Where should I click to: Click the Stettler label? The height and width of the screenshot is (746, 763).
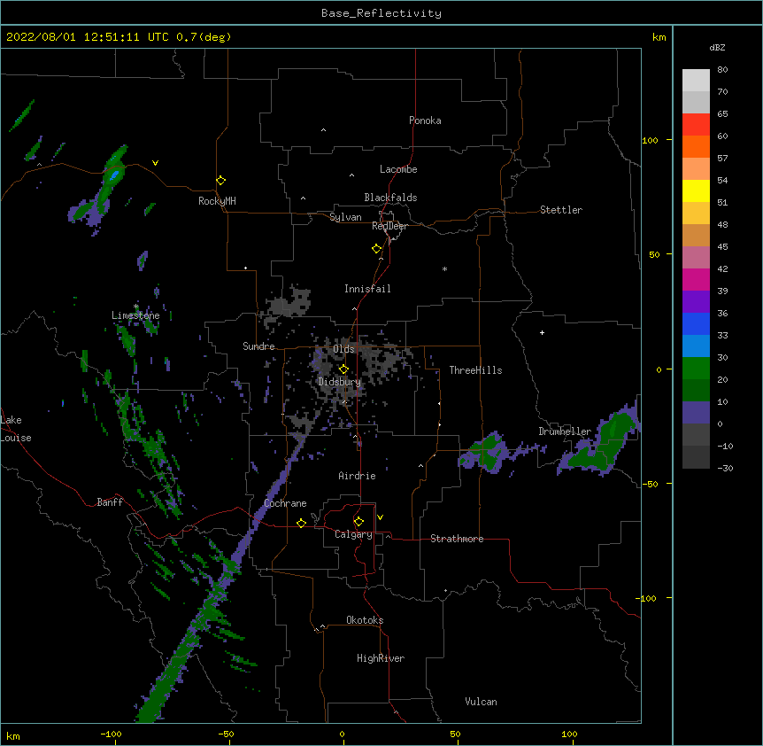[561, 210]
